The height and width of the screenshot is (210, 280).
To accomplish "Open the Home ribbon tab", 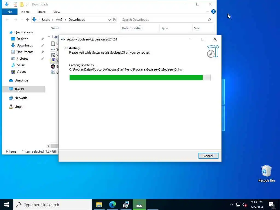I will pyautogui.click(x=25, y=12).
